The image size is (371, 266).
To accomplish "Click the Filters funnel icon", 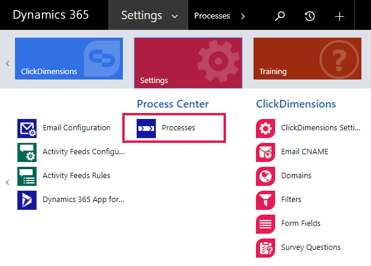I will click(x=266, y=200).
